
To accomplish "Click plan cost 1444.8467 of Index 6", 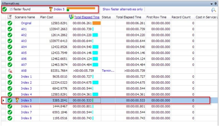I will tap(60, 106).
